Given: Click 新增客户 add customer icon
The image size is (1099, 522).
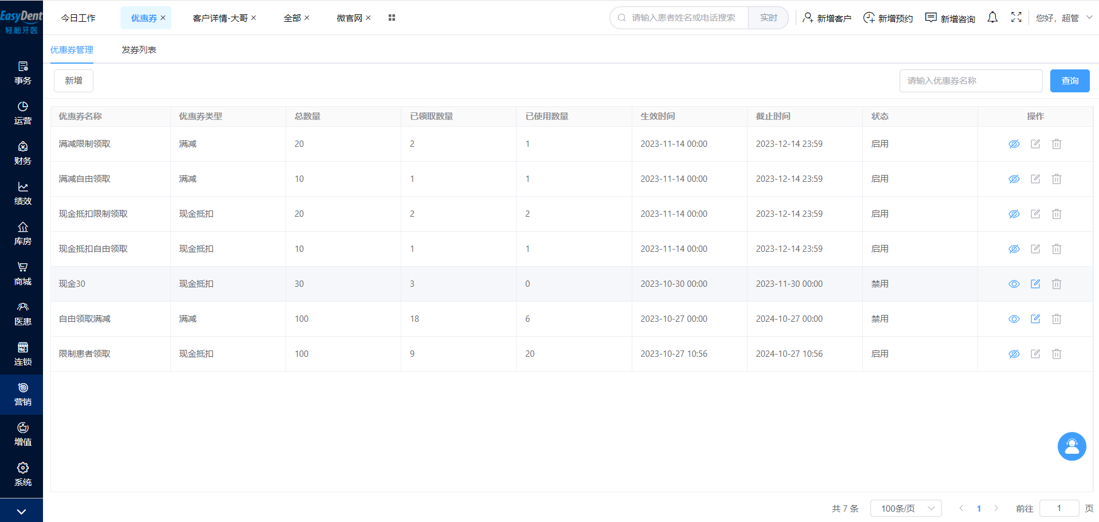Looking at the screenshot, I should point(808,18).
